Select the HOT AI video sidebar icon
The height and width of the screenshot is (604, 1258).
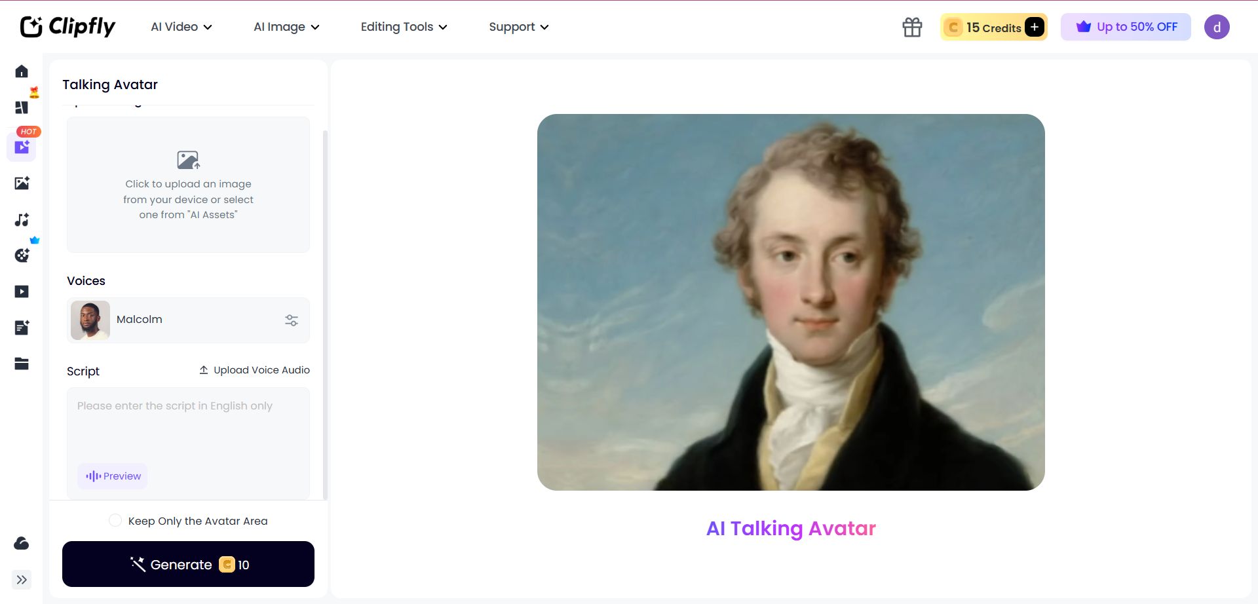[22, 147]
